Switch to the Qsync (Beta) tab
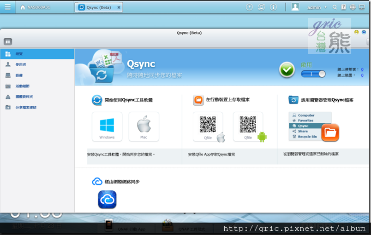The width and height of the screenshot is (371, 235). pos(99,7)
